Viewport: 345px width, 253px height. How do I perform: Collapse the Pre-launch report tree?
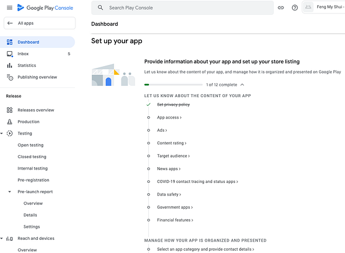pyautogui.click(x=9, y=191)
